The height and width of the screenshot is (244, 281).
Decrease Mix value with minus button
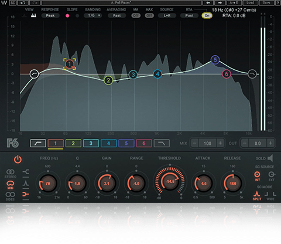pos(194,143)
